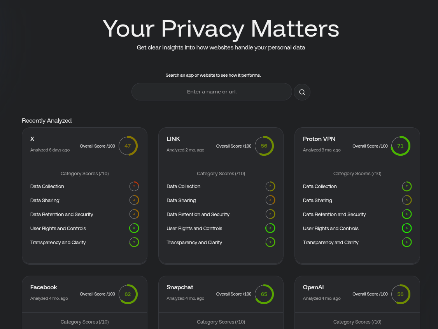Viewport: 438px width, 329px height.
Task: Click Proton VPN's User Rights score circle
Action: pyautogui.click(x=406, y=229)
